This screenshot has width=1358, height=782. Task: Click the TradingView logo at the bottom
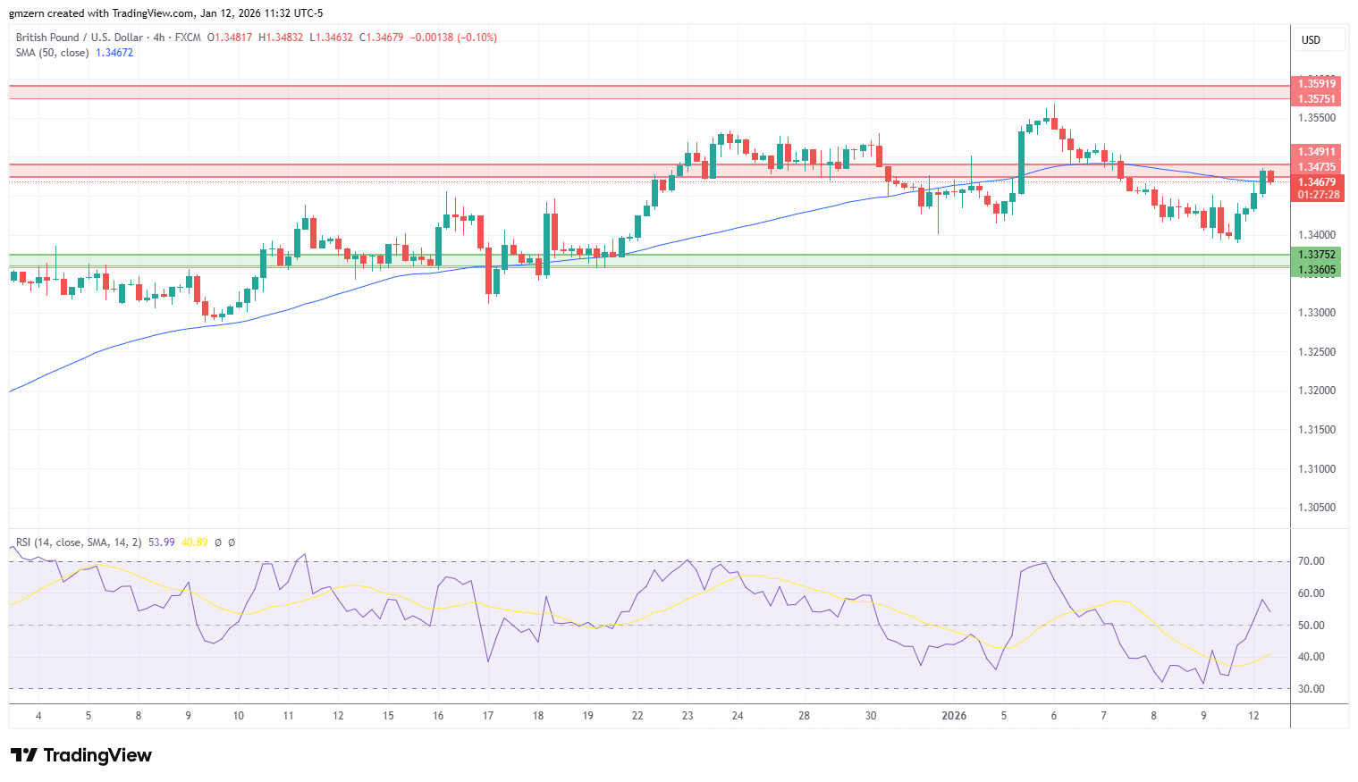(x=81, y=755)
